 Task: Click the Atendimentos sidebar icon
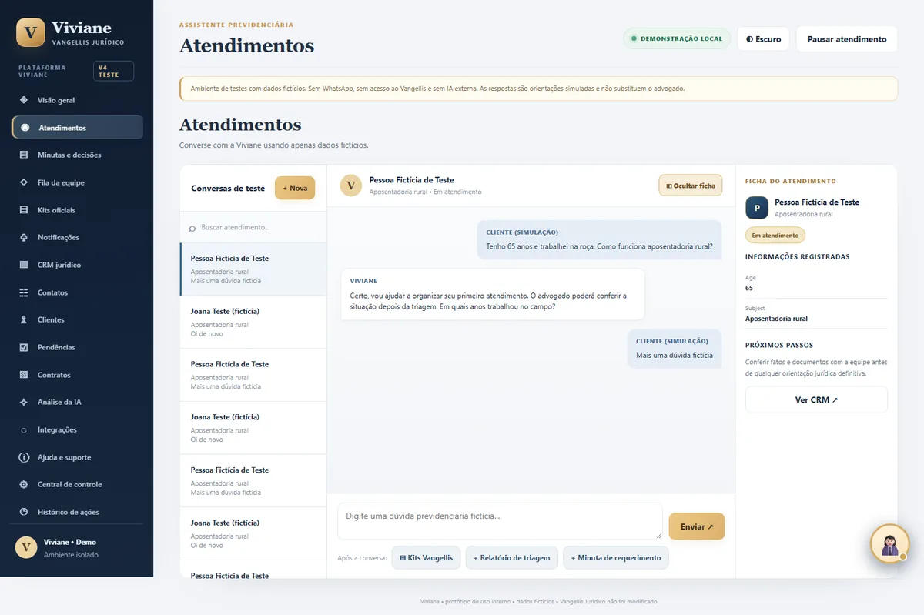pyautogui.click(x=25, y=128)
